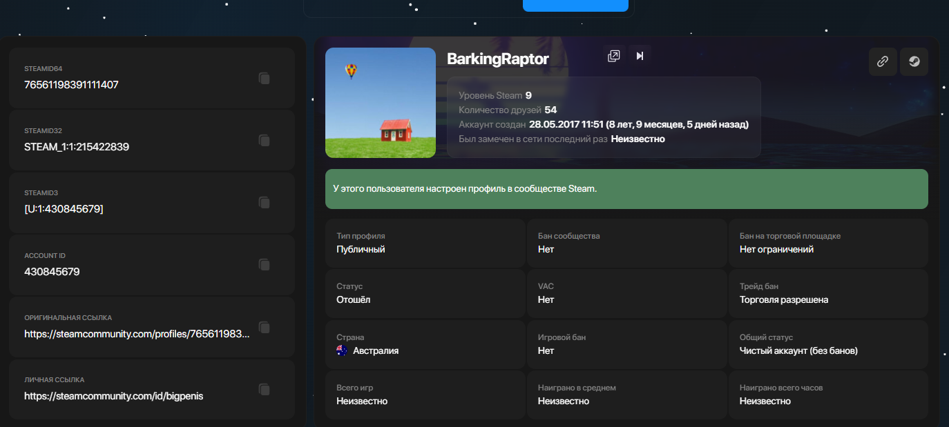The width and height of the screenshot is (949, 427).
Task: Copy the SteamID3 value
Action: click(x=264, y=203)
